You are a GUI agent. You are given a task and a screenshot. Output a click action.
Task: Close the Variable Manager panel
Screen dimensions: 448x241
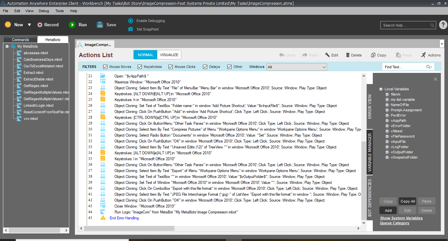coord(436,79)
